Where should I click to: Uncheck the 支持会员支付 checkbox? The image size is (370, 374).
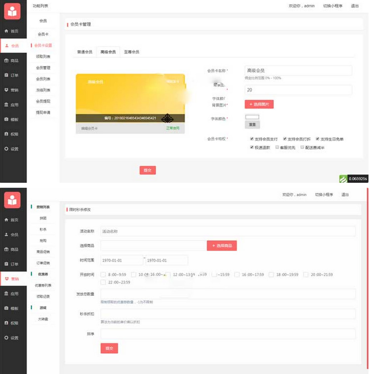[x=252, y=139]
